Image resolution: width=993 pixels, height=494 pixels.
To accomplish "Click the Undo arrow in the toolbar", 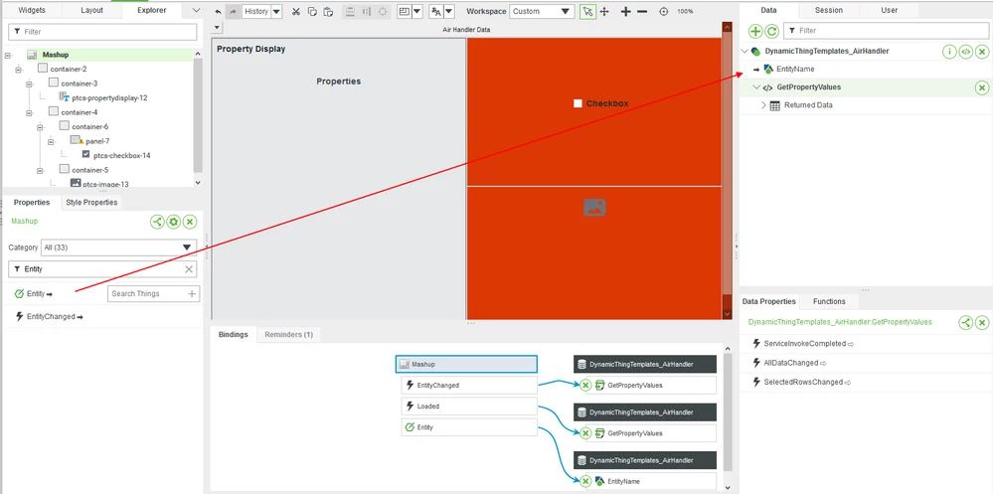I will (x=219, y=11).
